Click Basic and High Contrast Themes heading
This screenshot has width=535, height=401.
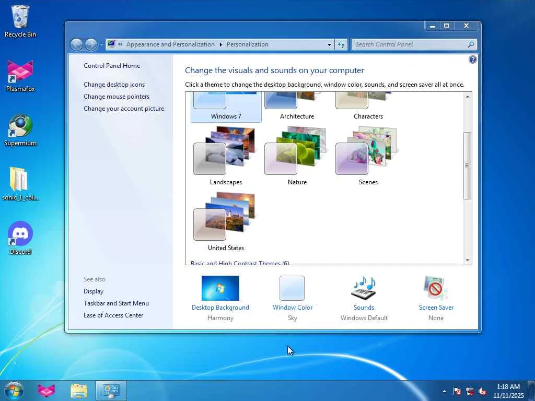[x=240, y=263]
